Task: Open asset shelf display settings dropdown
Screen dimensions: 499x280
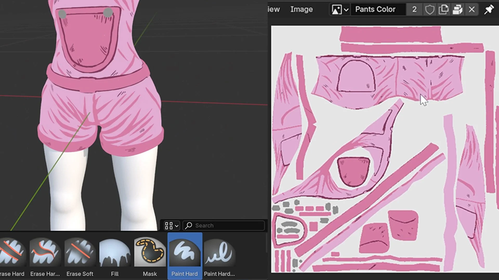Action: (x=172, y=226)
